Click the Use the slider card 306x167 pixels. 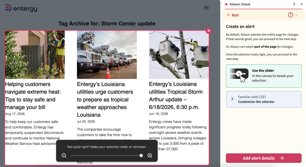264,76
